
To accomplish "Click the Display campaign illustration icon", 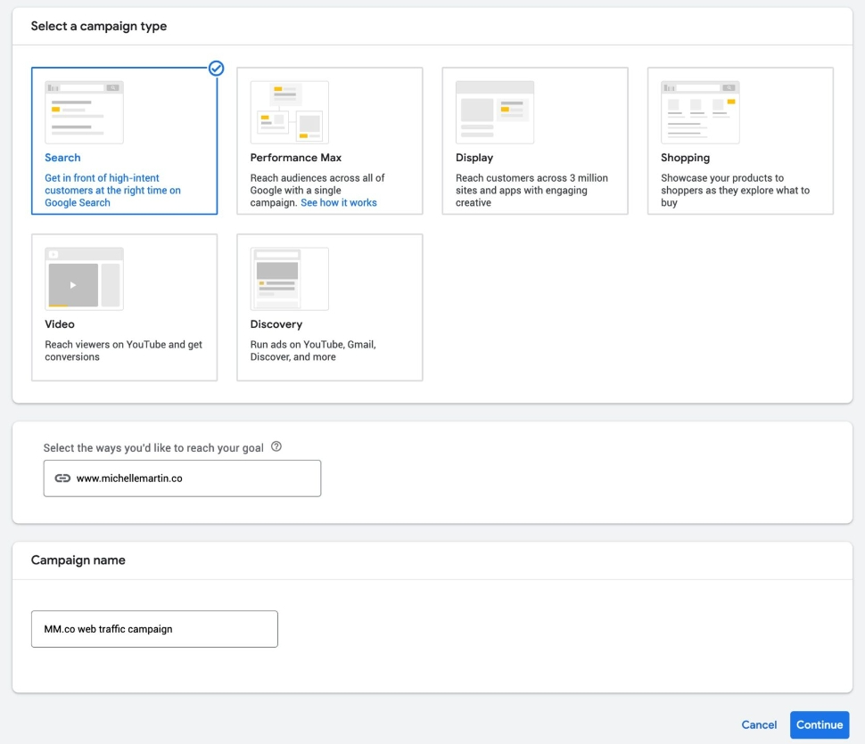I will click(494, 112).
